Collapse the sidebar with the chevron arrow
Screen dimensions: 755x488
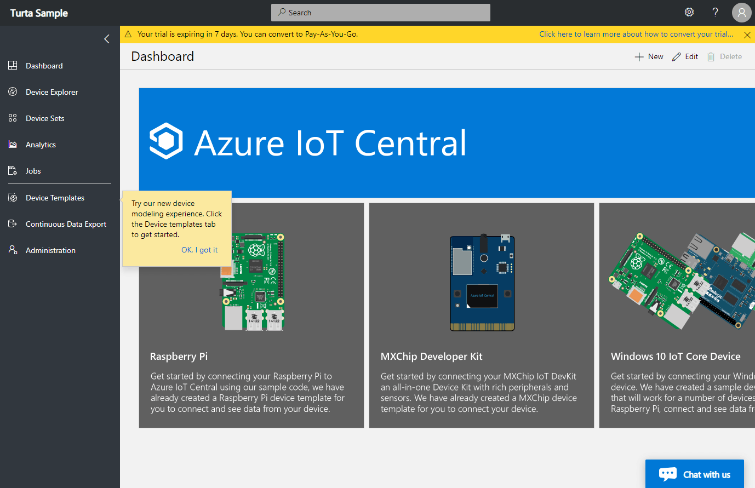click(x=107, y=39)
